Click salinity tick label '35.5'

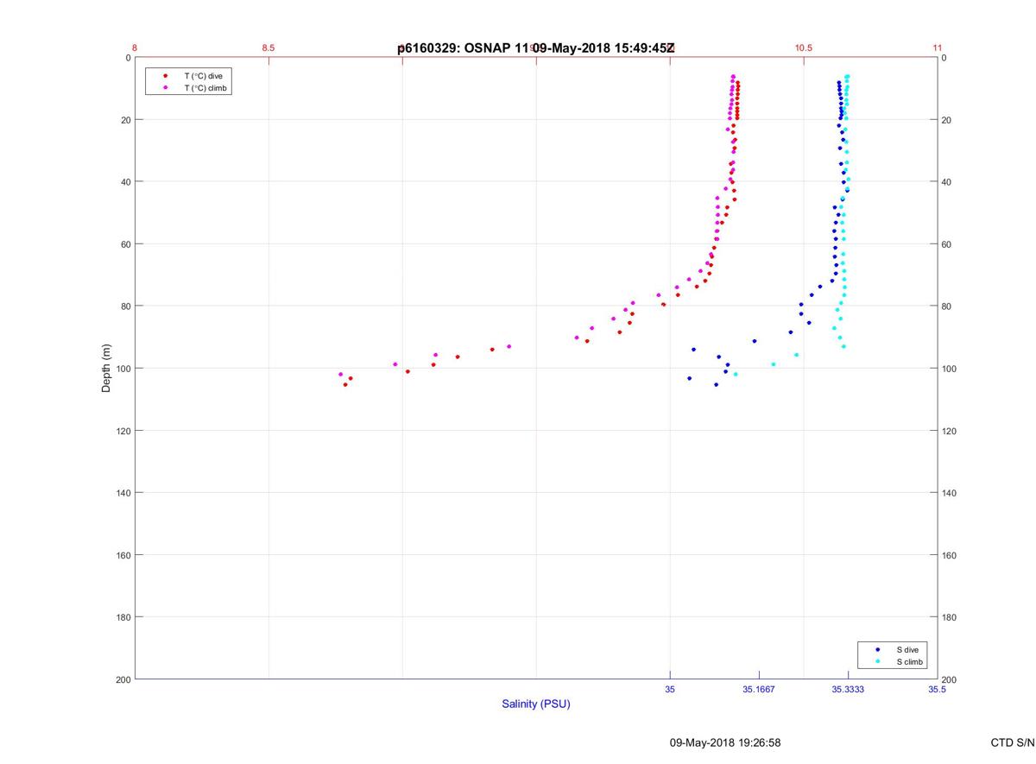point(938,690)
